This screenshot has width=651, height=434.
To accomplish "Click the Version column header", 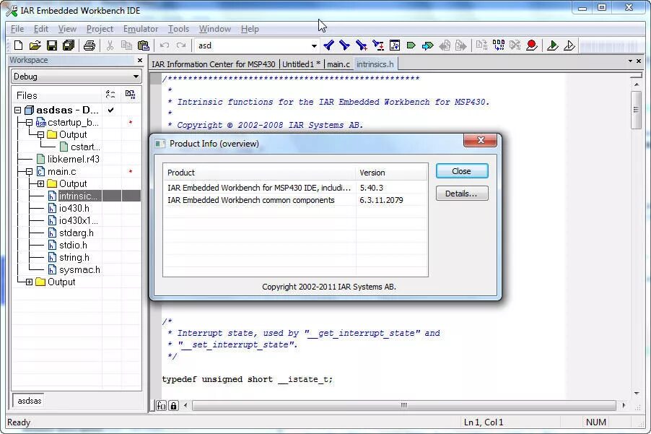I will click(x=391, y=173).
